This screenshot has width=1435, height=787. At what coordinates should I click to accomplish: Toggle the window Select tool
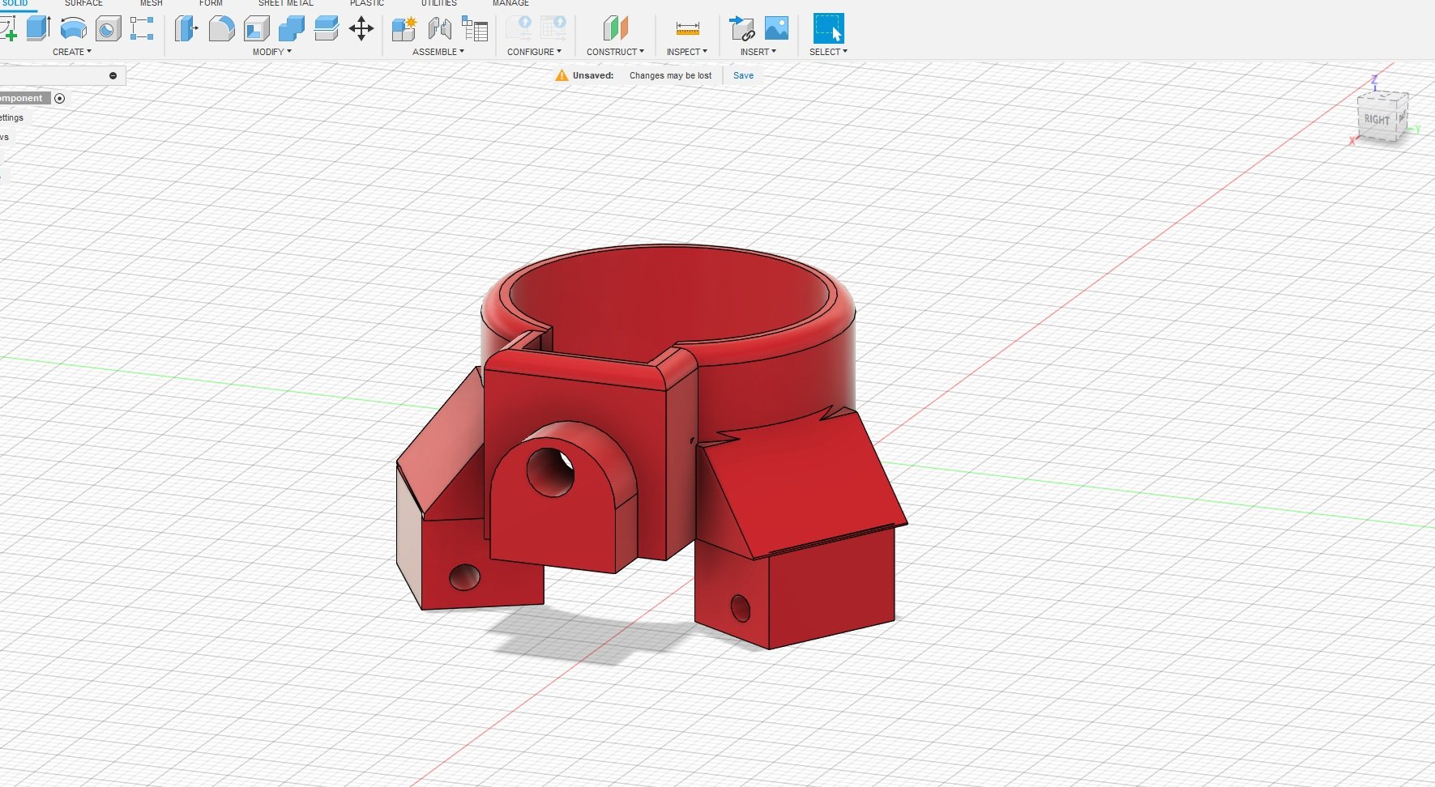(x=828, y=29)
